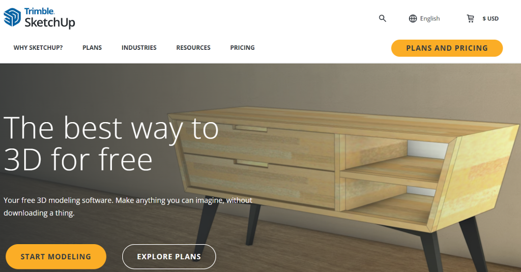Click the Trimble SketchUp wordmark

coord(49,18)
